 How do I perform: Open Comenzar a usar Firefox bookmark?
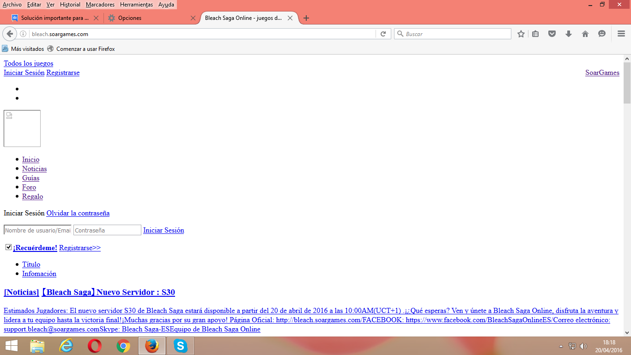[81, 49]
